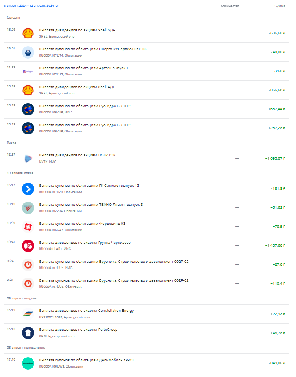
Task: Click amount +110,4 ₽
Action: 278,283
